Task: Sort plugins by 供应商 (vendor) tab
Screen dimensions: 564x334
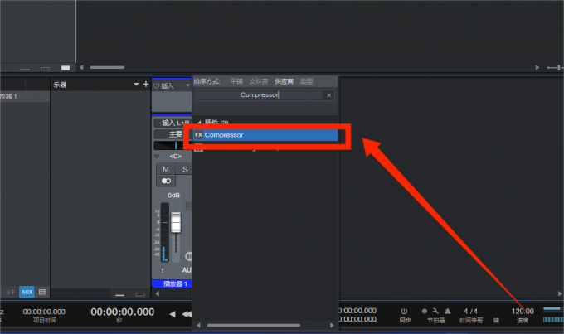Action: coord(284,81)
